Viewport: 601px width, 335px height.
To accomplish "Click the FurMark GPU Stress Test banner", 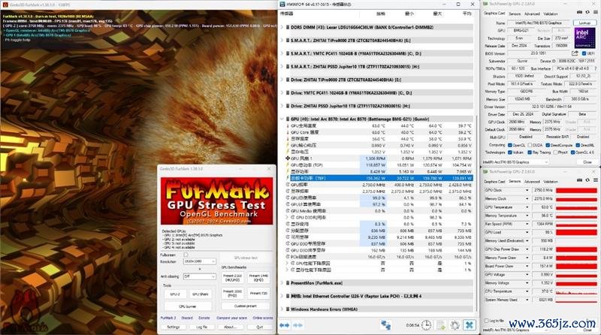I will 216,201.
